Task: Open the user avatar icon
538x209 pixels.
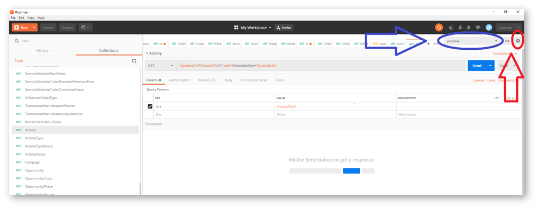Action: tap(489, 28)
